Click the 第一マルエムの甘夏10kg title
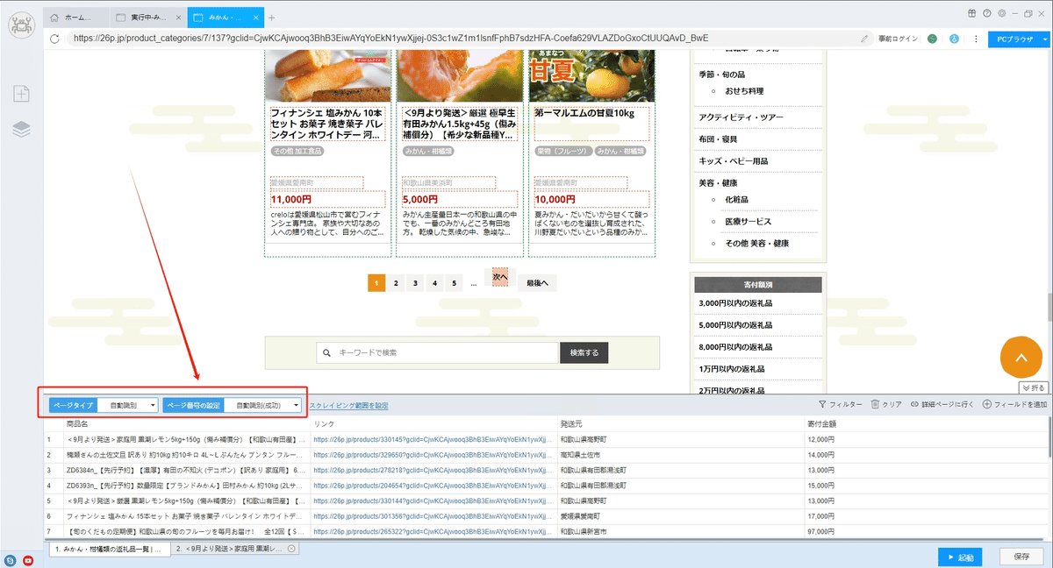 [584, 113]
